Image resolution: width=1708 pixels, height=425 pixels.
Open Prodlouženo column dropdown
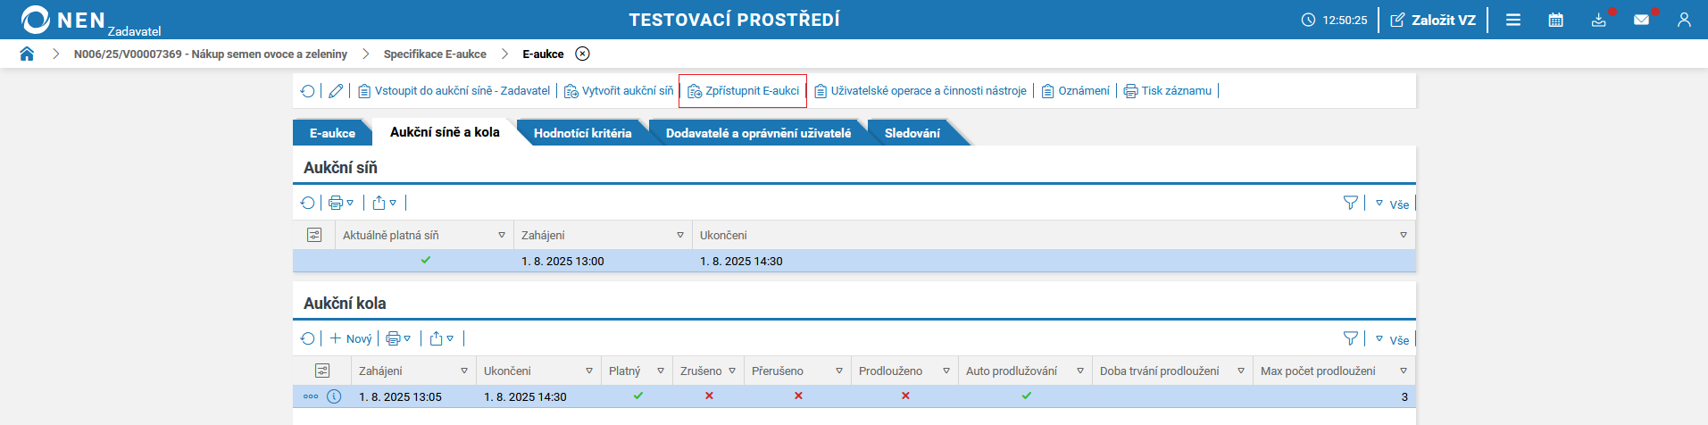tap(946, 371)
